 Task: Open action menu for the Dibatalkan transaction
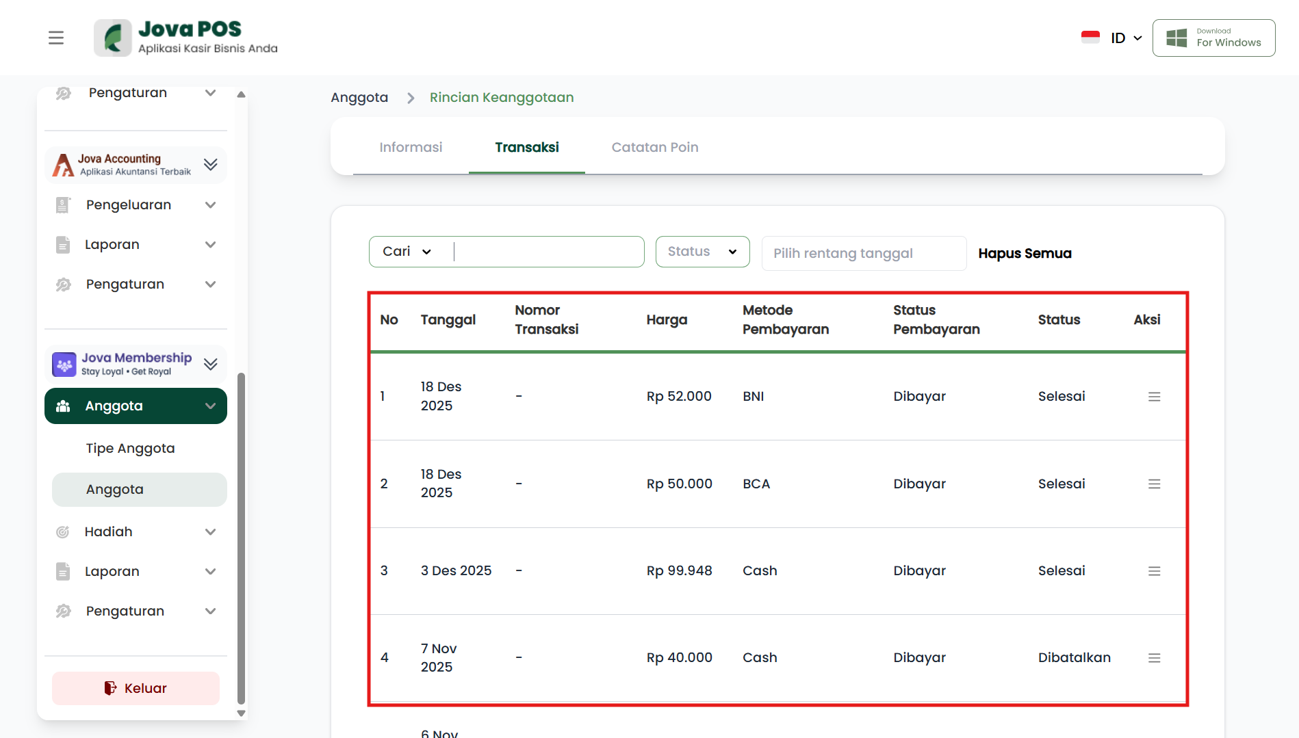tap(1154, 658)
